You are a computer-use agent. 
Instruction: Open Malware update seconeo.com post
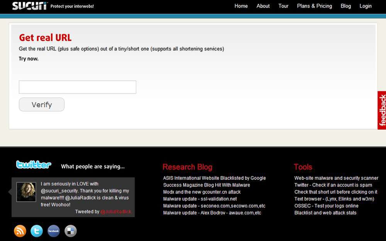pyautogui.click(x=214, y=206)
